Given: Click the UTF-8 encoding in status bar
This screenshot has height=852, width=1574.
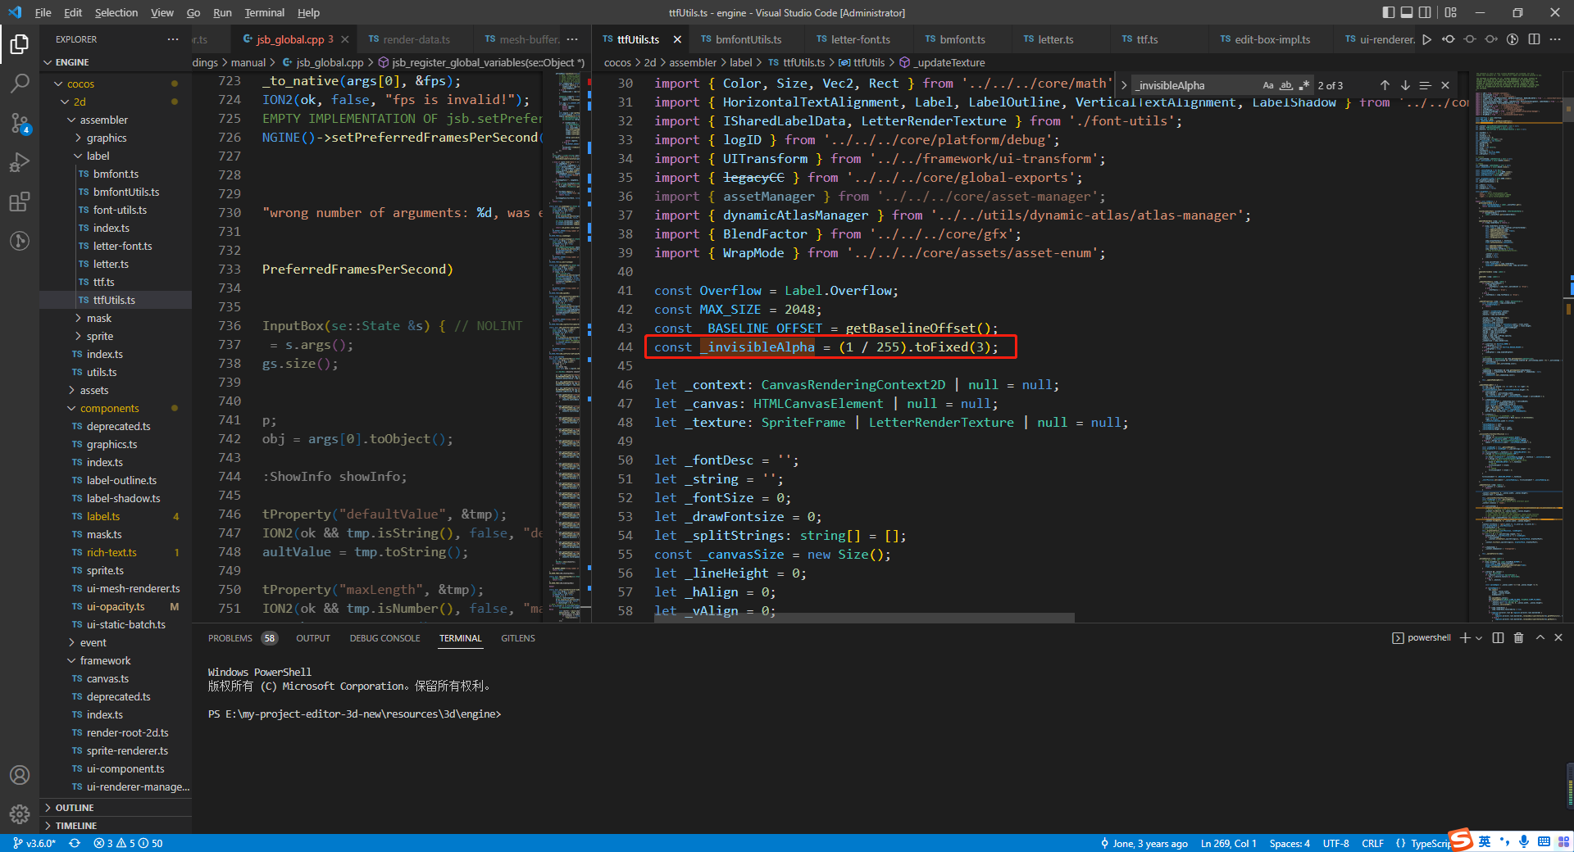Looking at the screenshot, I should 1335,843.
